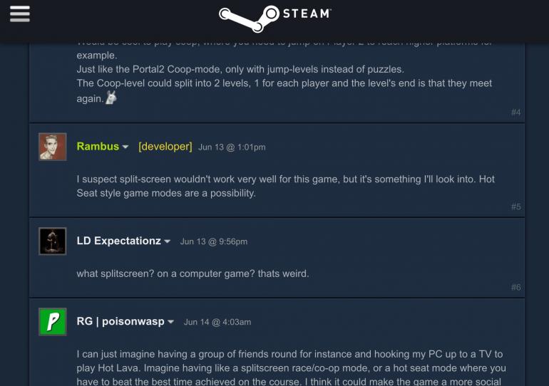Open the hamburger menu icon

pos(20,14)
